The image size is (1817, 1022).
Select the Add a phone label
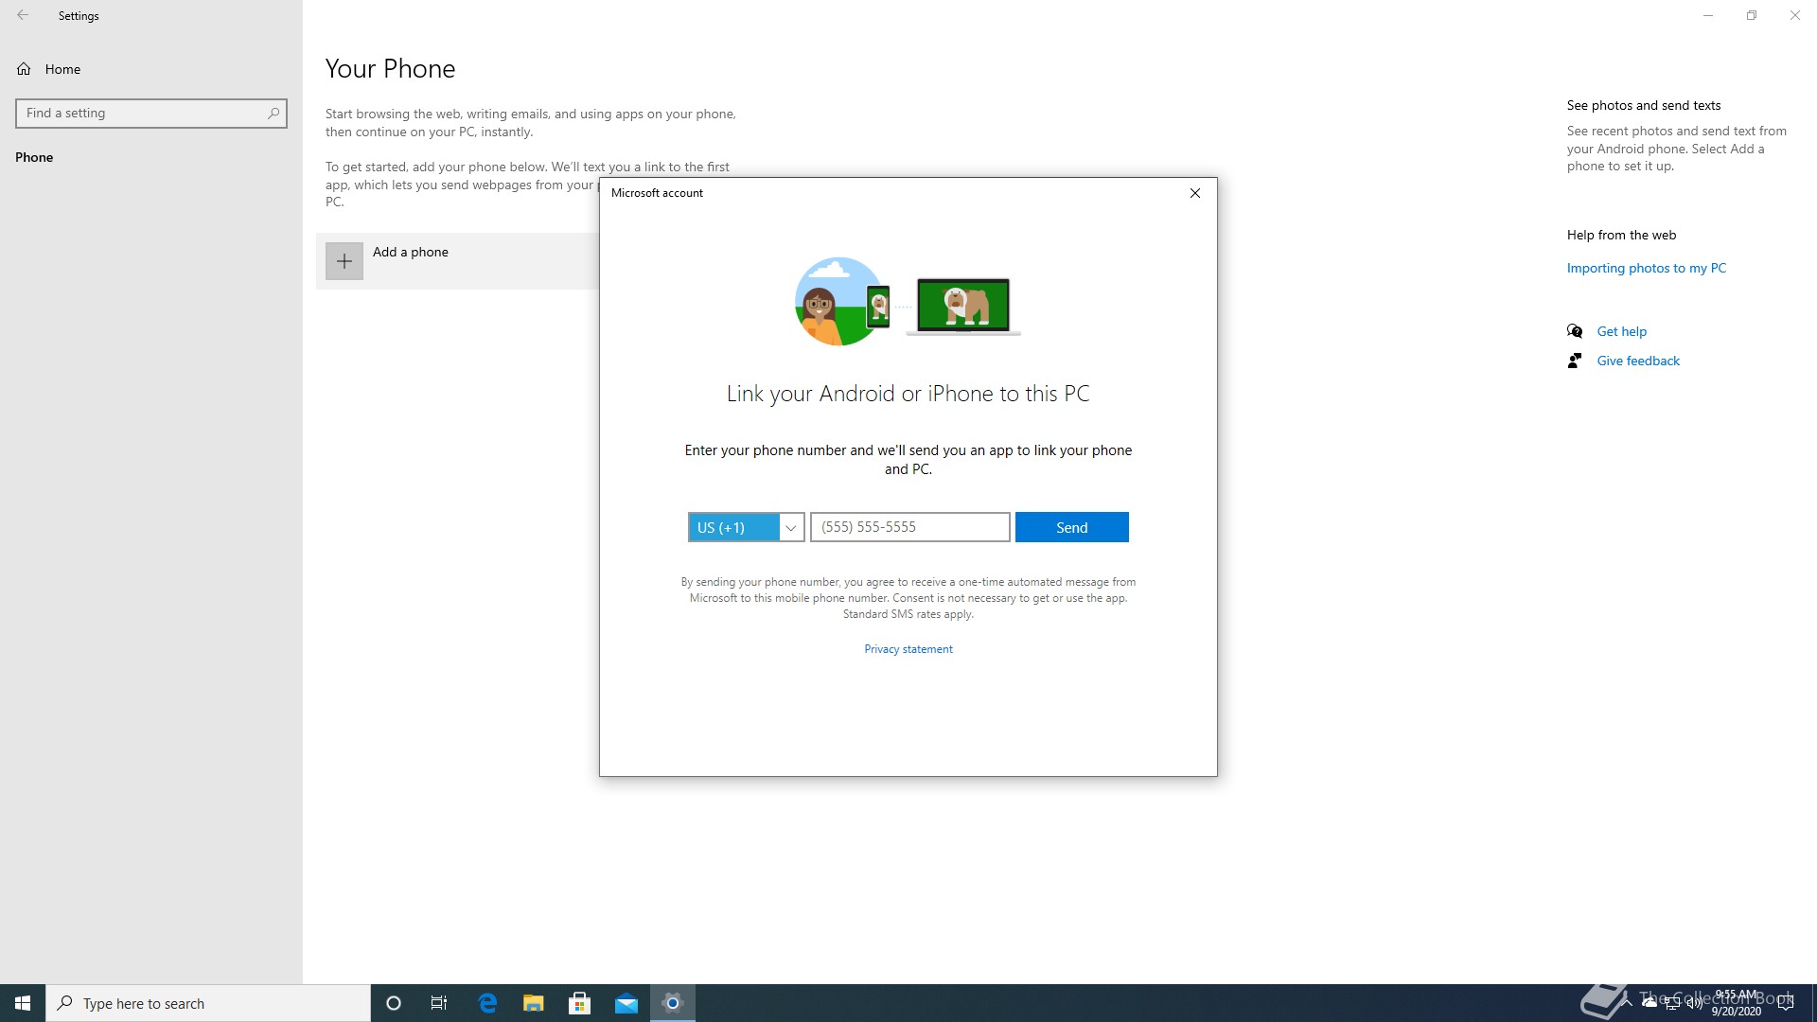[x=411, y=252]
